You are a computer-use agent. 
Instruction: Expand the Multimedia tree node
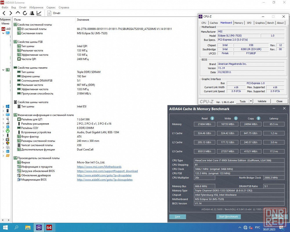coord(3,119)
